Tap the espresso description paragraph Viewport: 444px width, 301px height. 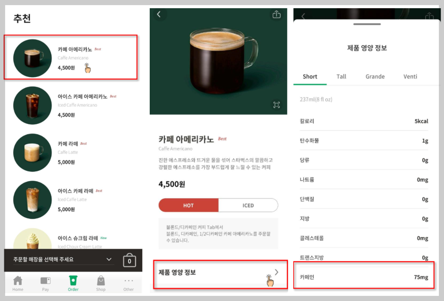pos(216,164)
